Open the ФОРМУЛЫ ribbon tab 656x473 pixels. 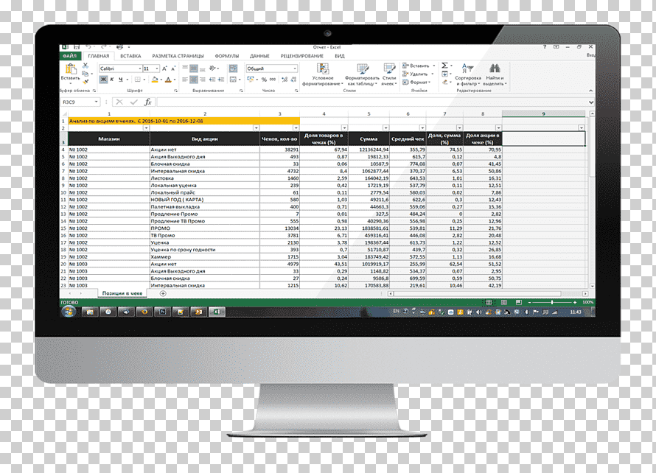[x=227, y=56]
